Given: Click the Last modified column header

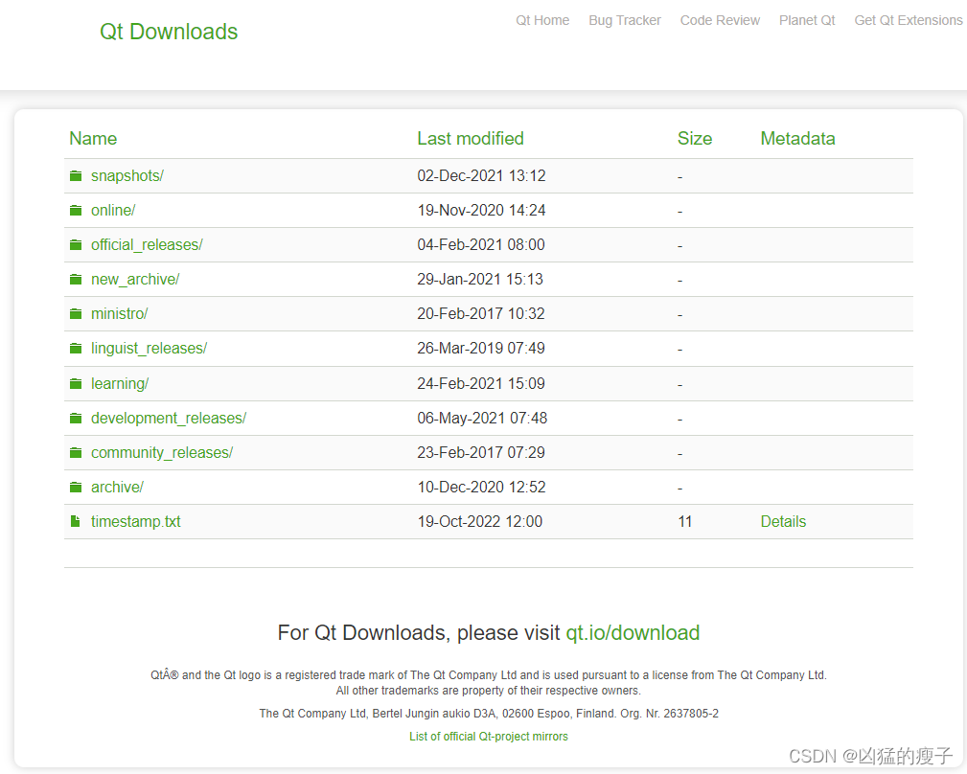Looking at the screenshot, I should tap(471, 139).
